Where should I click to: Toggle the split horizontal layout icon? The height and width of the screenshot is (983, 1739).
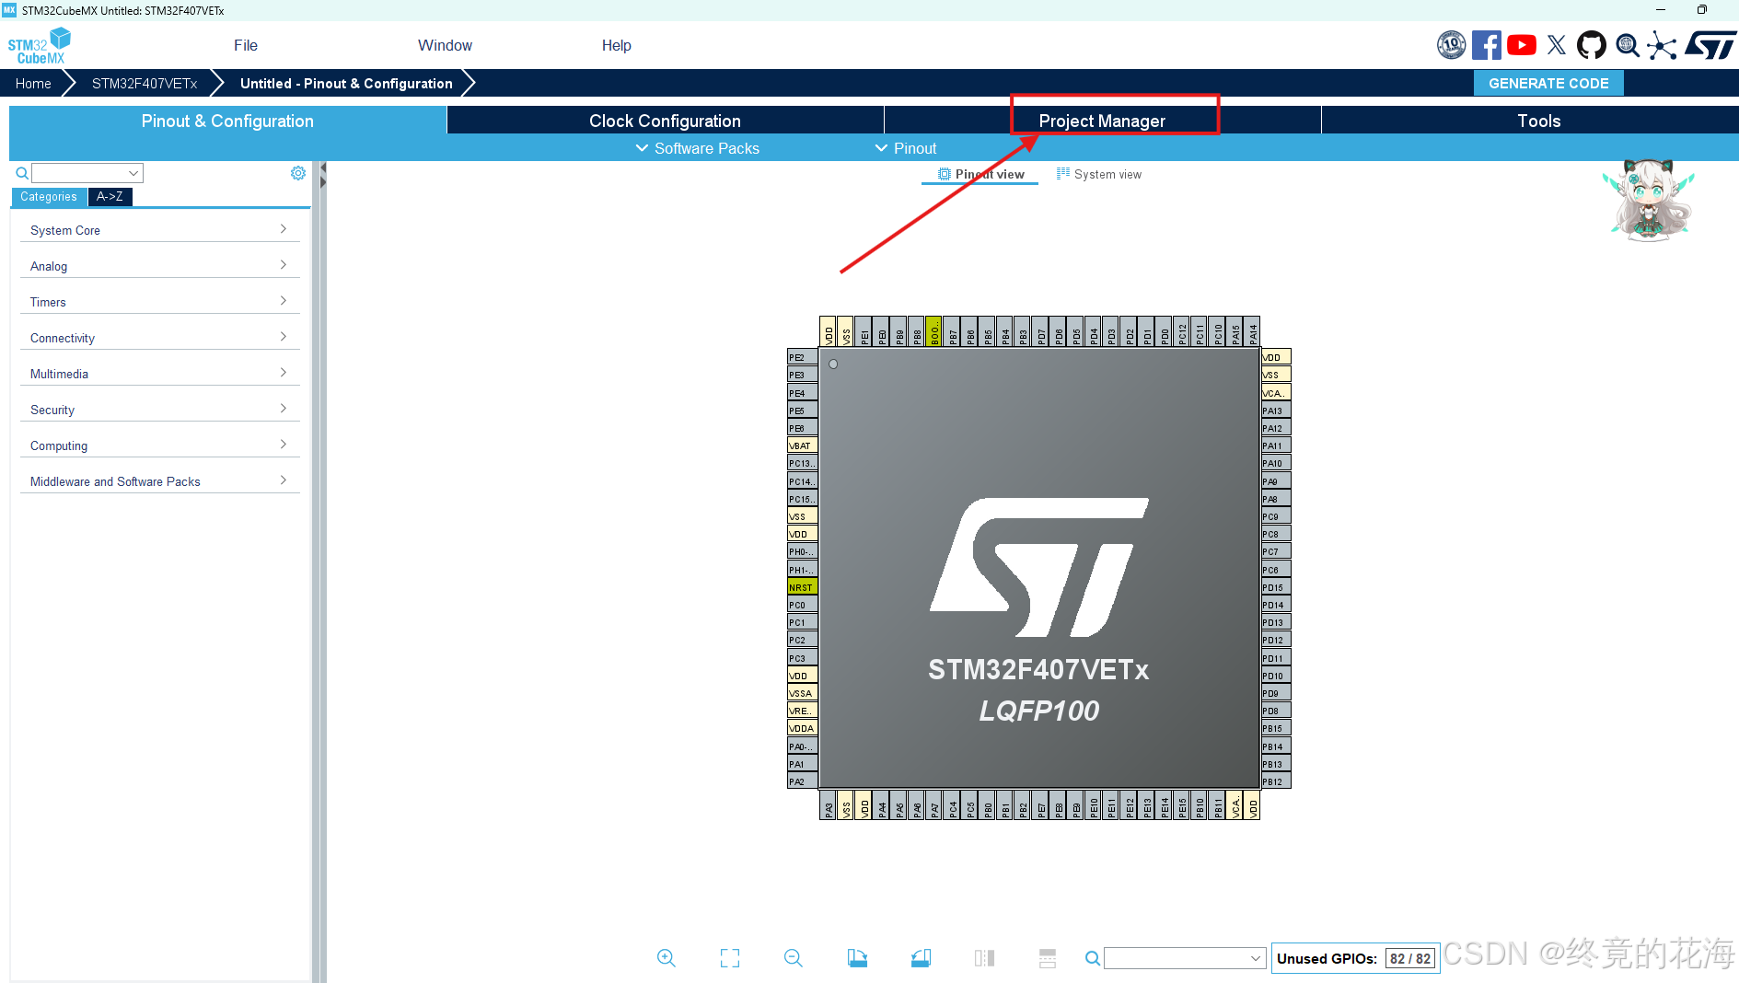pos(1048,958)
